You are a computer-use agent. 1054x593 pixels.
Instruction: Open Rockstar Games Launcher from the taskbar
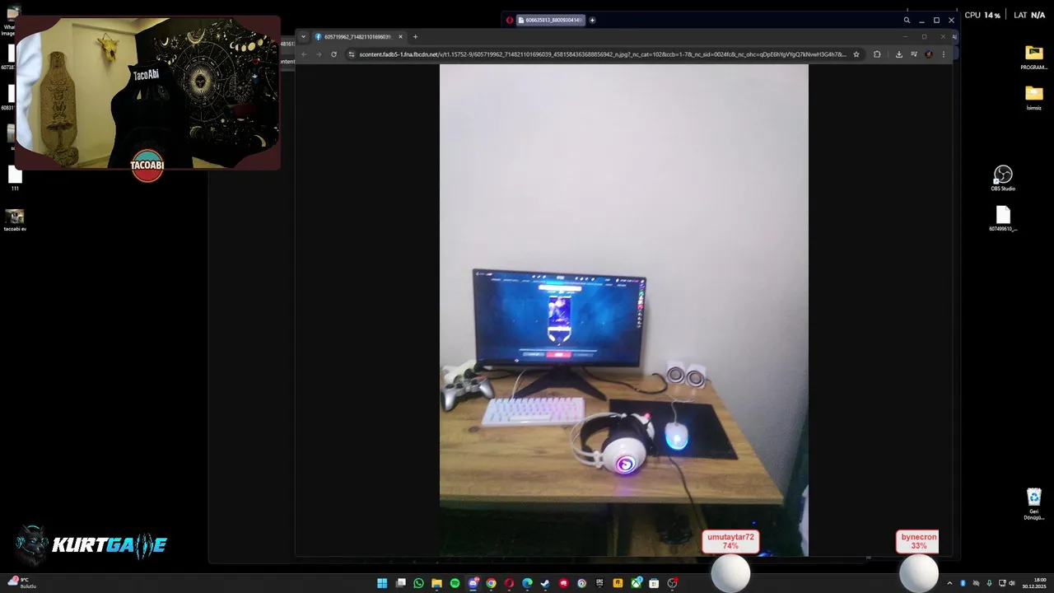coord(618,583)
